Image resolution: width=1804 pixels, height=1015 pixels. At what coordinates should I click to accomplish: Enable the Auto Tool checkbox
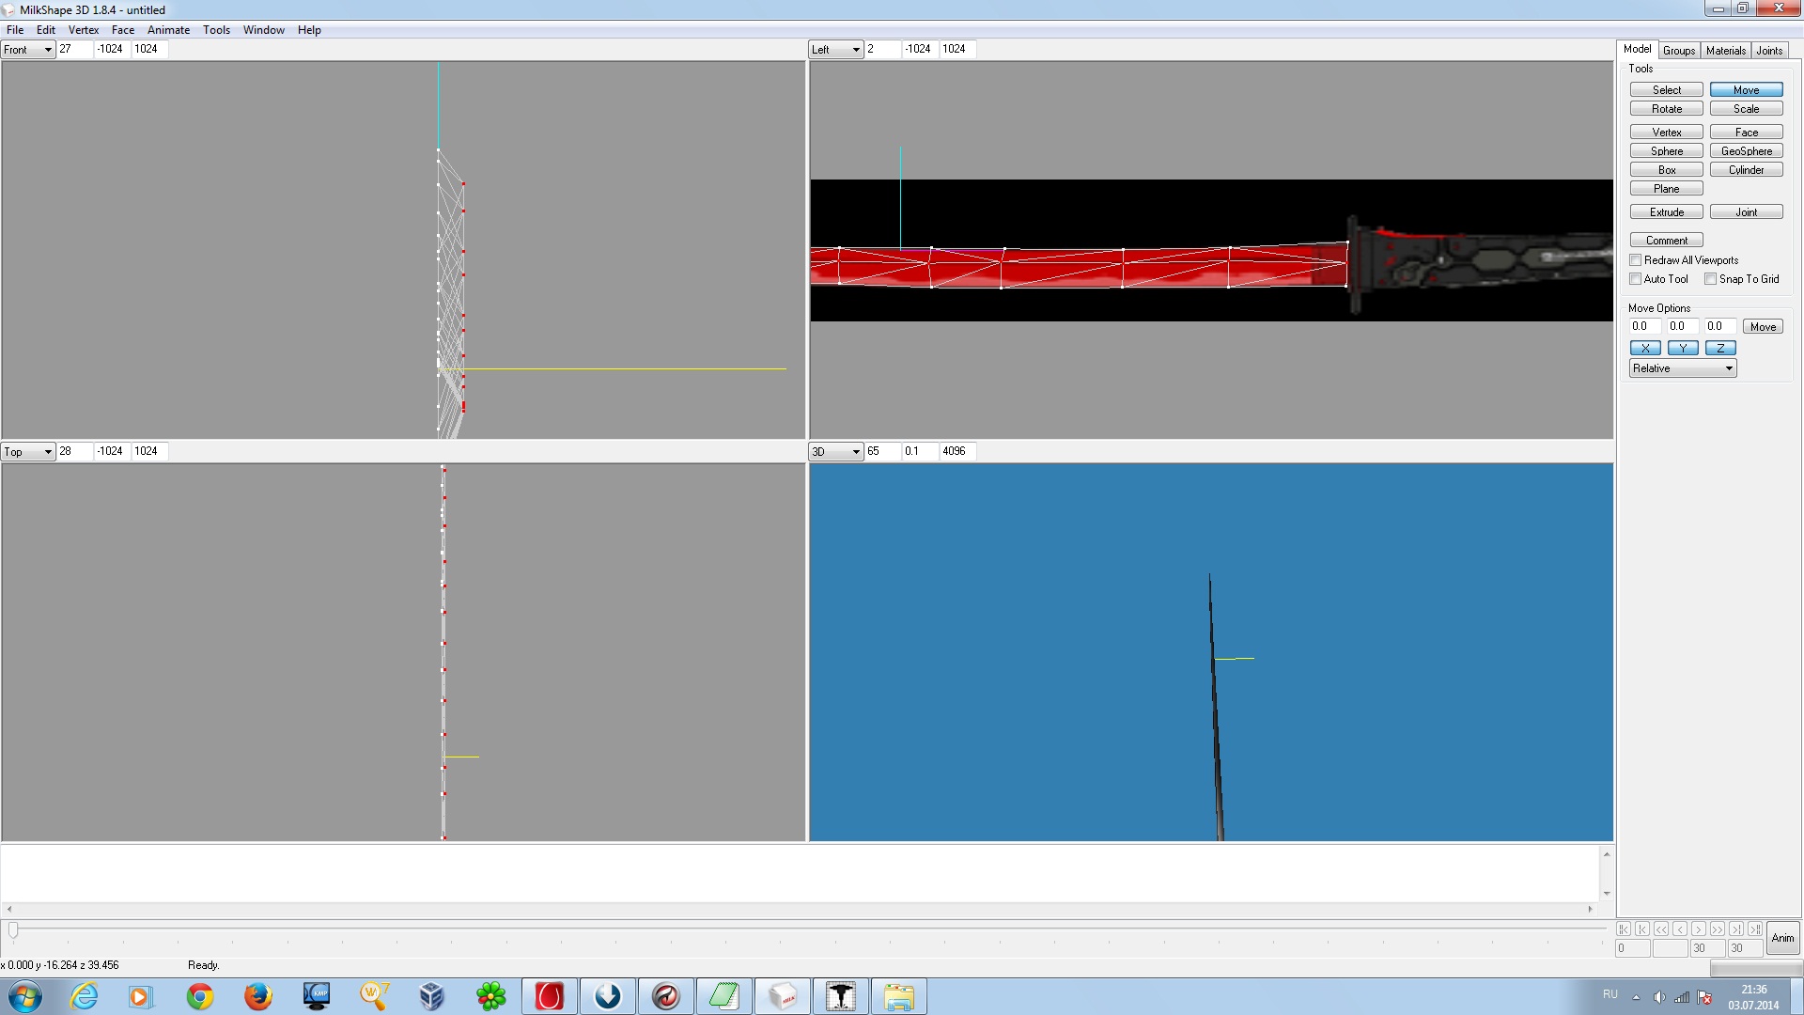point(1636,279)
